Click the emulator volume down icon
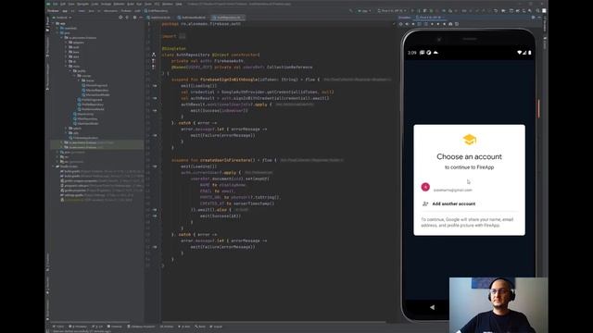This screenshot has width=593, height=333. tap(413, 24)
